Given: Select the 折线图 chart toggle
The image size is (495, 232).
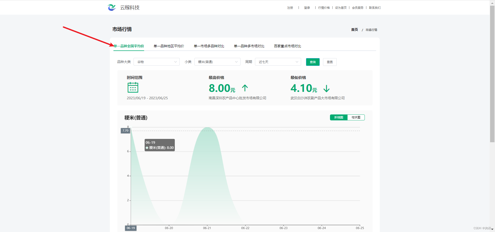Looking at the screenshot, I should [339, 117].
